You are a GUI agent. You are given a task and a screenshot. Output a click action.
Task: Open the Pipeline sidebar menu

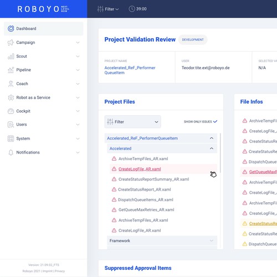[44, 70]
